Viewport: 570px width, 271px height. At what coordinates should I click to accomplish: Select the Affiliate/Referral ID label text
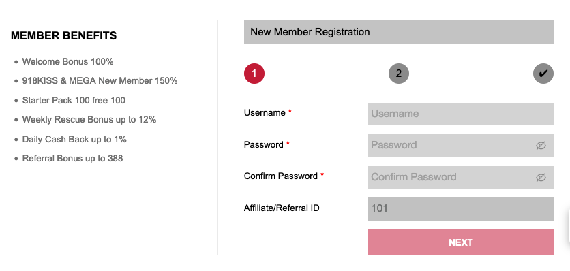pyautogui.click(x=282, y=208)
